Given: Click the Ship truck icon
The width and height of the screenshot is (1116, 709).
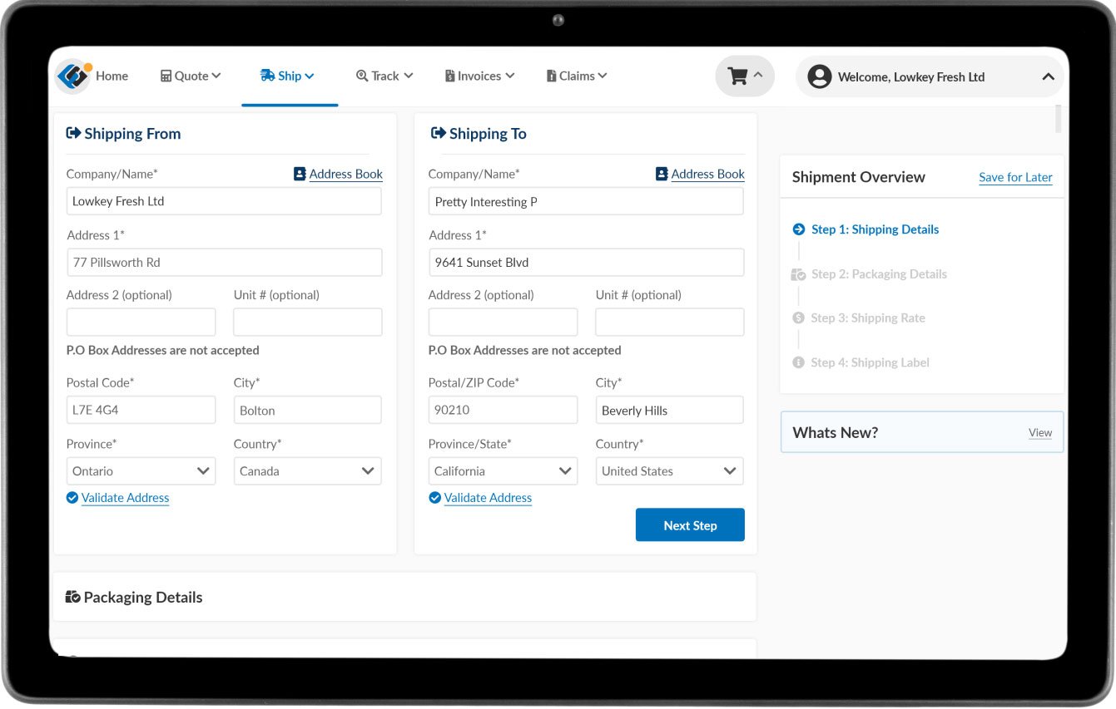Looking at the screenshot, I should pyautogui.click(x=267, y=76).
